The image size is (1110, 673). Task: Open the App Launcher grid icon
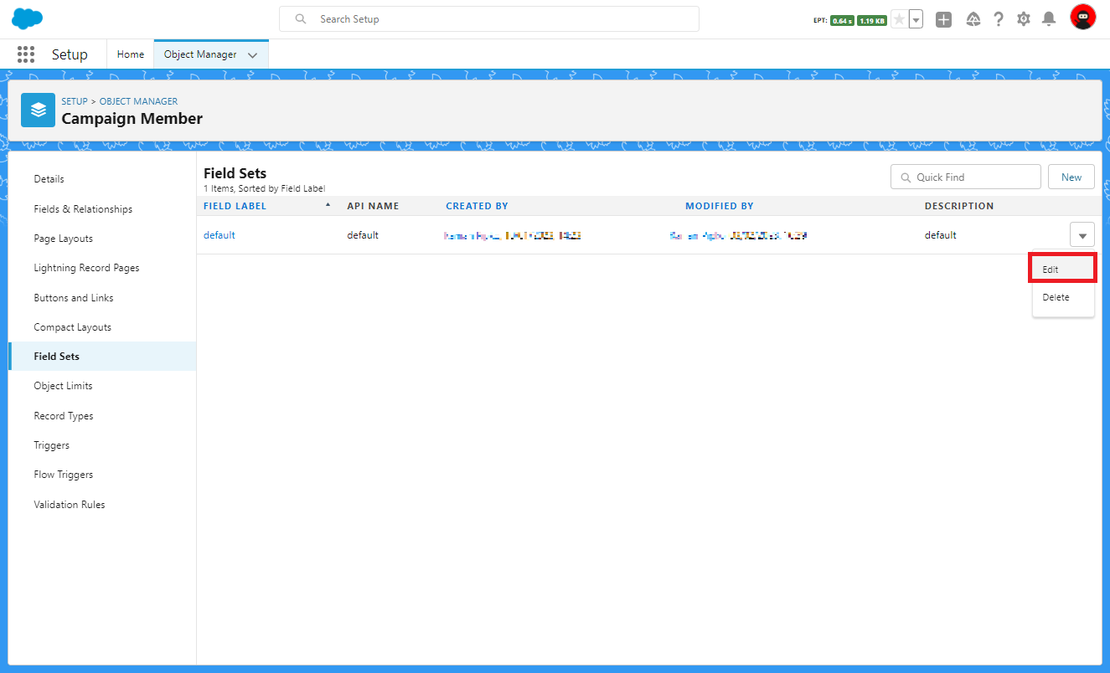point(25,54)
